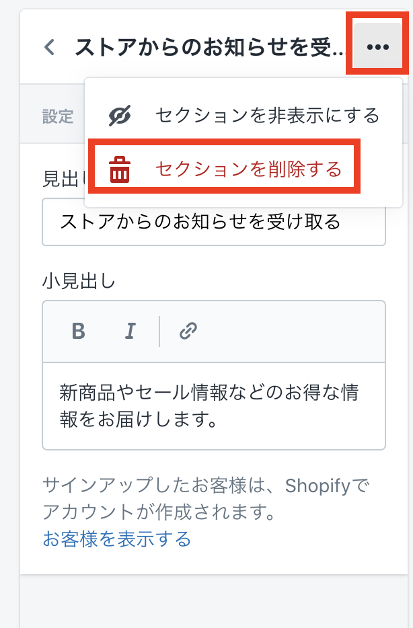This screenshot has width=413, height=628.
Task: Open the three-dot more actions menu
Action: click(377, 47)
